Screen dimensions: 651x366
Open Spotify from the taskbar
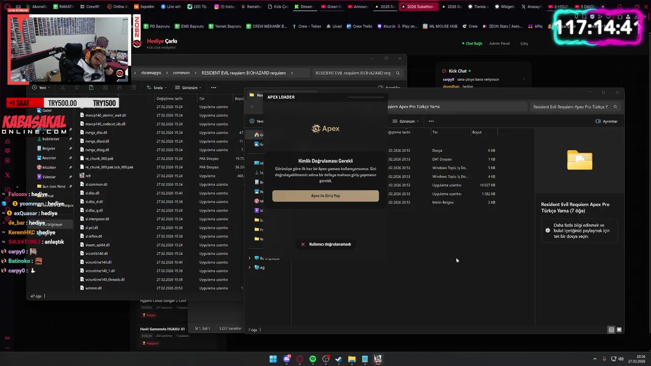[313, 359]
